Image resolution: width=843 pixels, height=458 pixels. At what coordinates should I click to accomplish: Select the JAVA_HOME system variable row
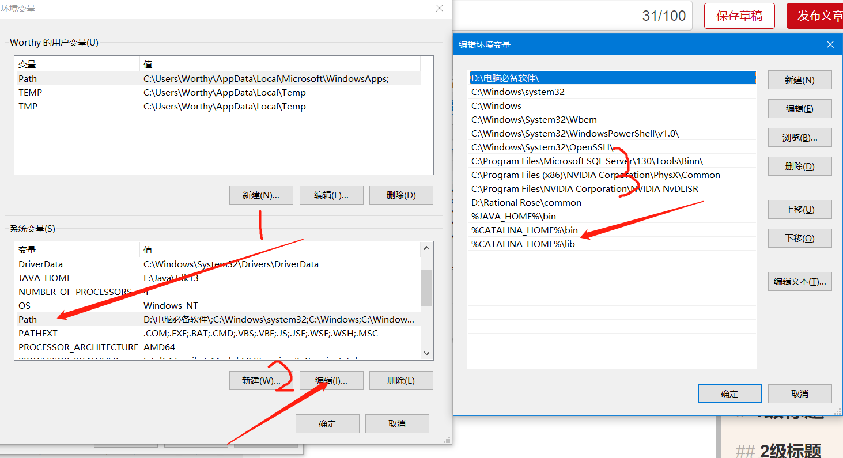(218, 278)
